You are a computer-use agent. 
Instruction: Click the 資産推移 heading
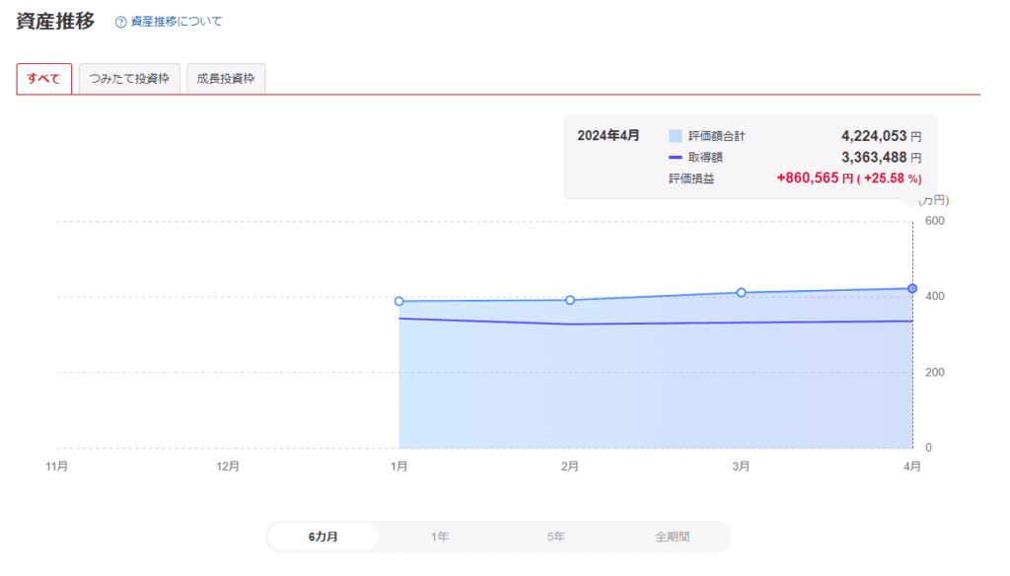tap(55, 22)
